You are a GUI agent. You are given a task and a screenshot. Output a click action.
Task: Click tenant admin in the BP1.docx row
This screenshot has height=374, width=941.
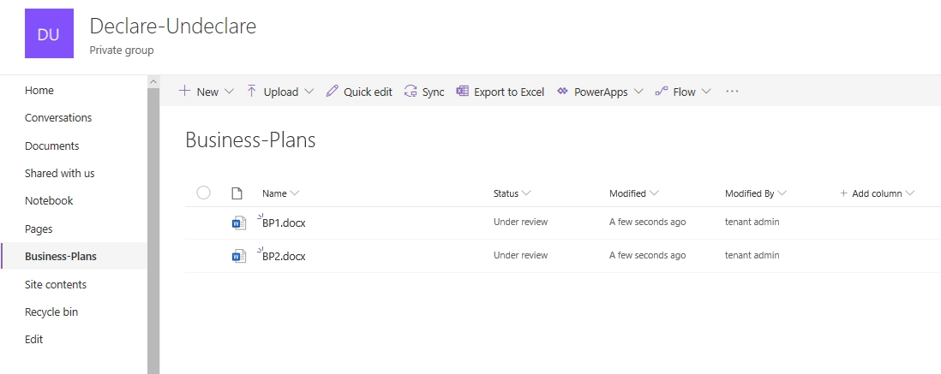(752, 222)
